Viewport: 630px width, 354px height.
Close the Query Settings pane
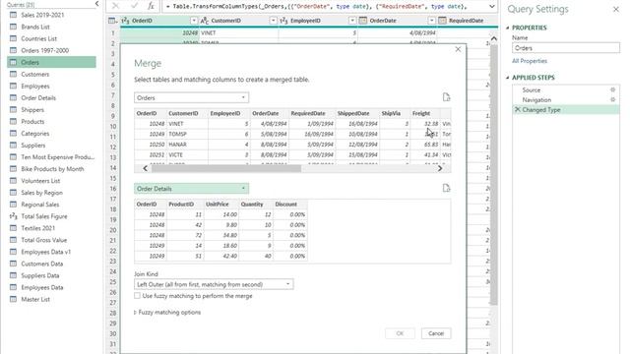click(x=616, y=9)
